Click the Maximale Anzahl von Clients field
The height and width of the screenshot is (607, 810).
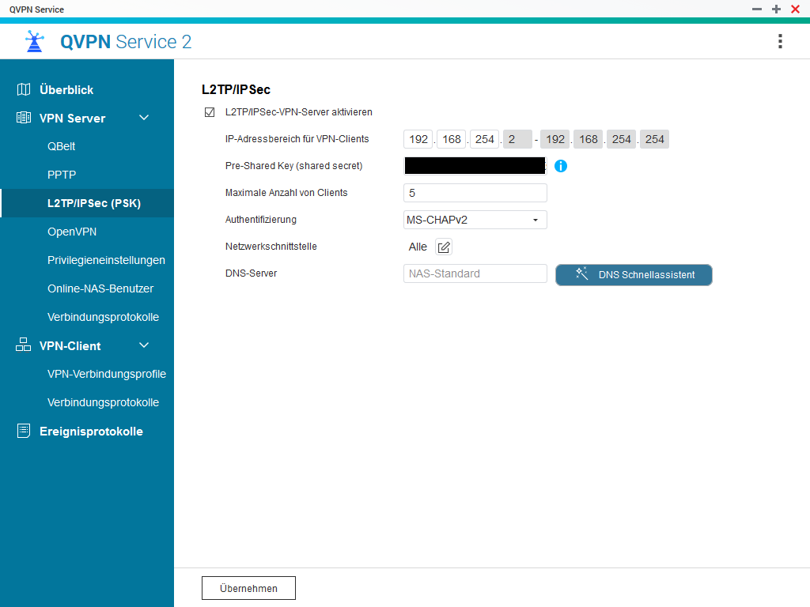(475, 193)
